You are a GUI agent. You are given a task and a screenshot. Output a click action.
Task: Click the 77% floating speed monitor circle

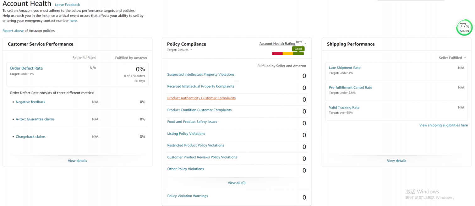click(x=464, y=28)
